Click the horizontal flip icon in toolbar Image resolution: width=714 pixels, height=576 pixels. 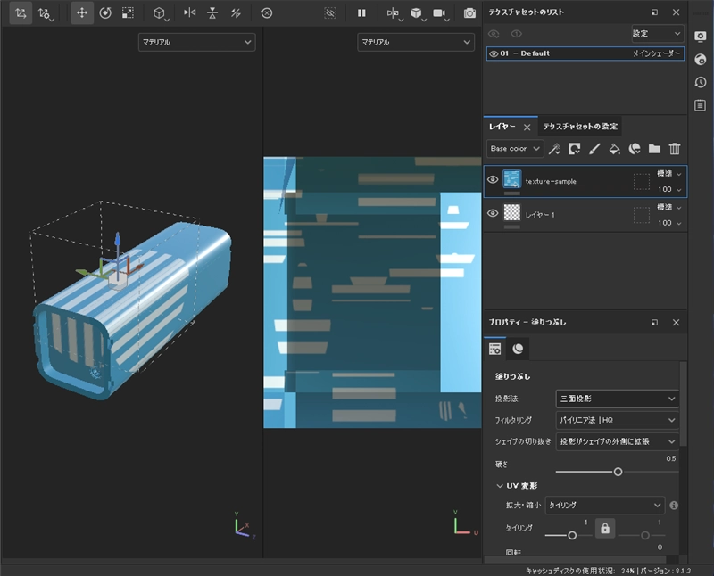pyautogui.click(x=189, y=12)
